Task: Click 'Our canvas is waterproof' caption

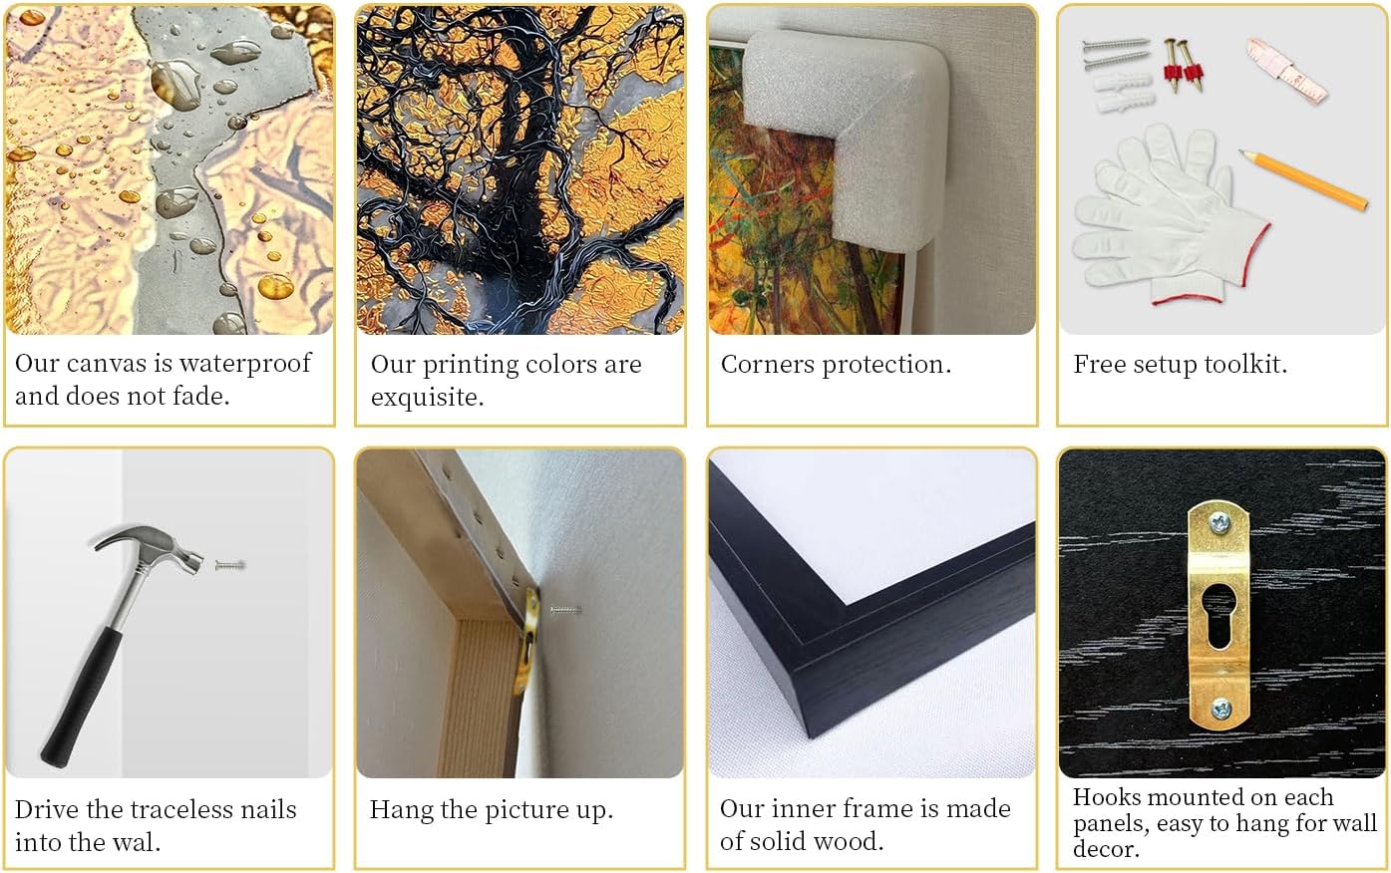Action: point(163,364)
